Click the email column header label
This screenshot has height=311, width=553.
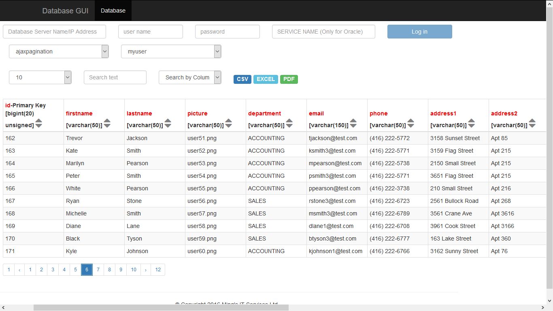coord(316,113)
